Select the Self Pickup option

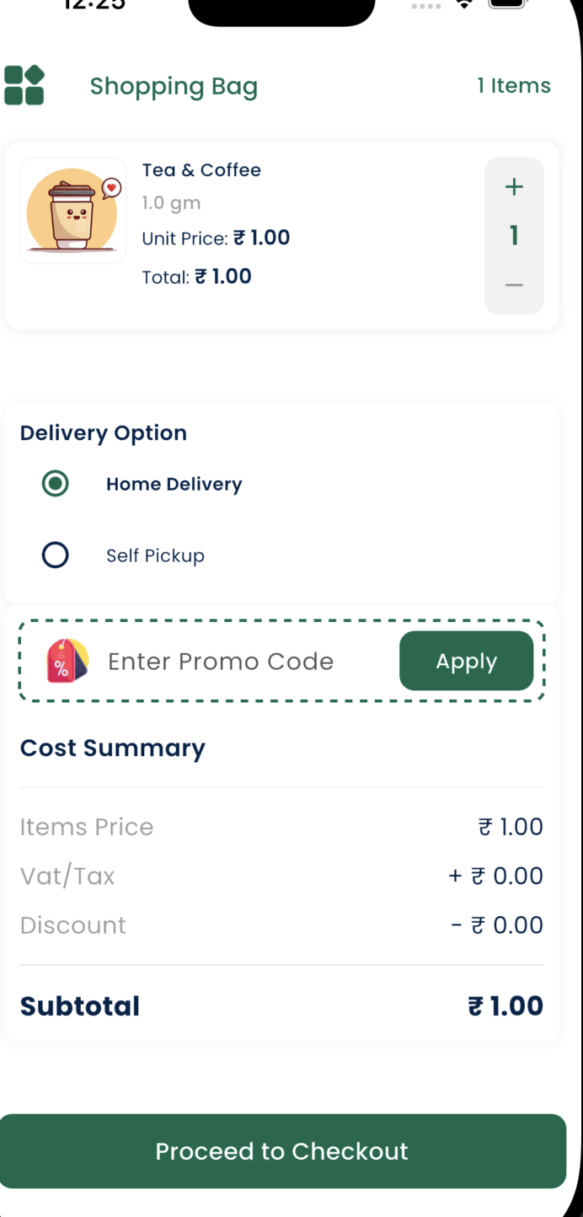coord(55,555)
